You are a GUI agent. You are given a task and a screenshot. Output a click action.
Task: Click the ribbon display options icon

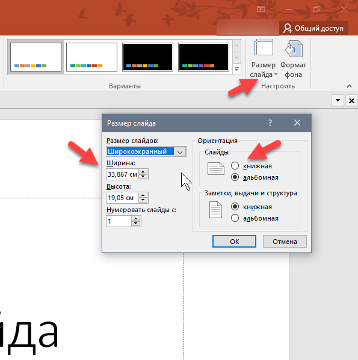pyautogui.click(x=261, y=9)
